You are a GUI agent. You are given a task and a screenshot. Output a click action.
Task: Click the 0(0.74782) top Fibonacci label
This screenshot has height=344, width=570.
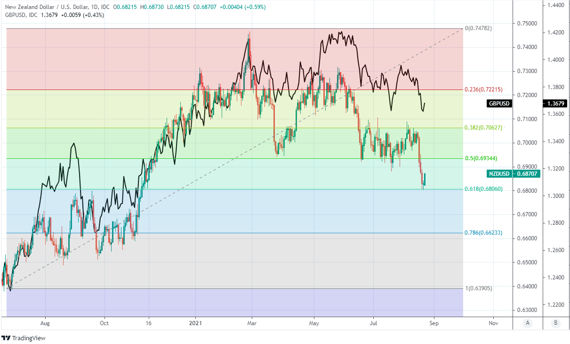tap(478, 28)
